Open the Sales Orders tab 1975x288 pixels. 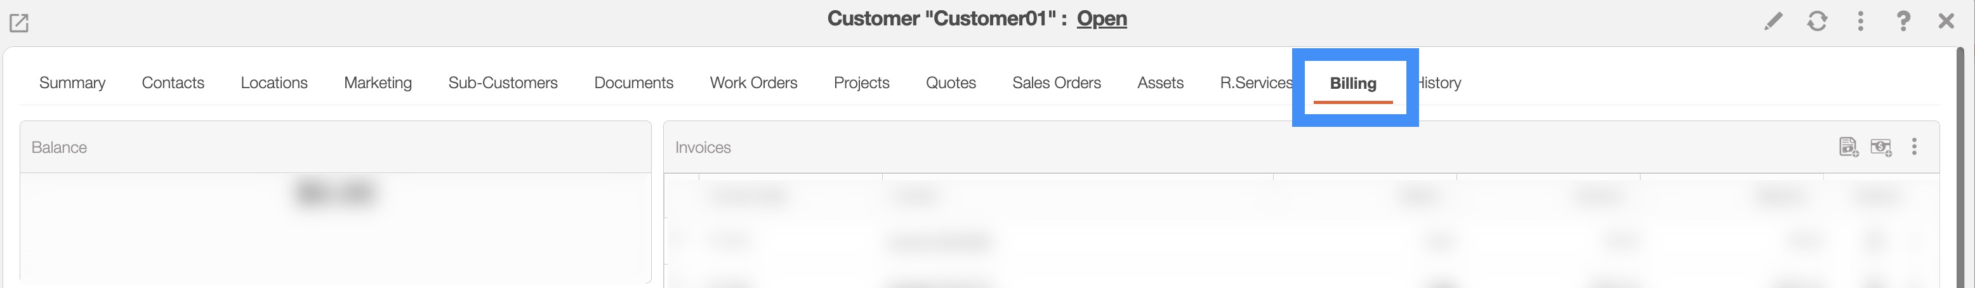[x=1056, y=82]
